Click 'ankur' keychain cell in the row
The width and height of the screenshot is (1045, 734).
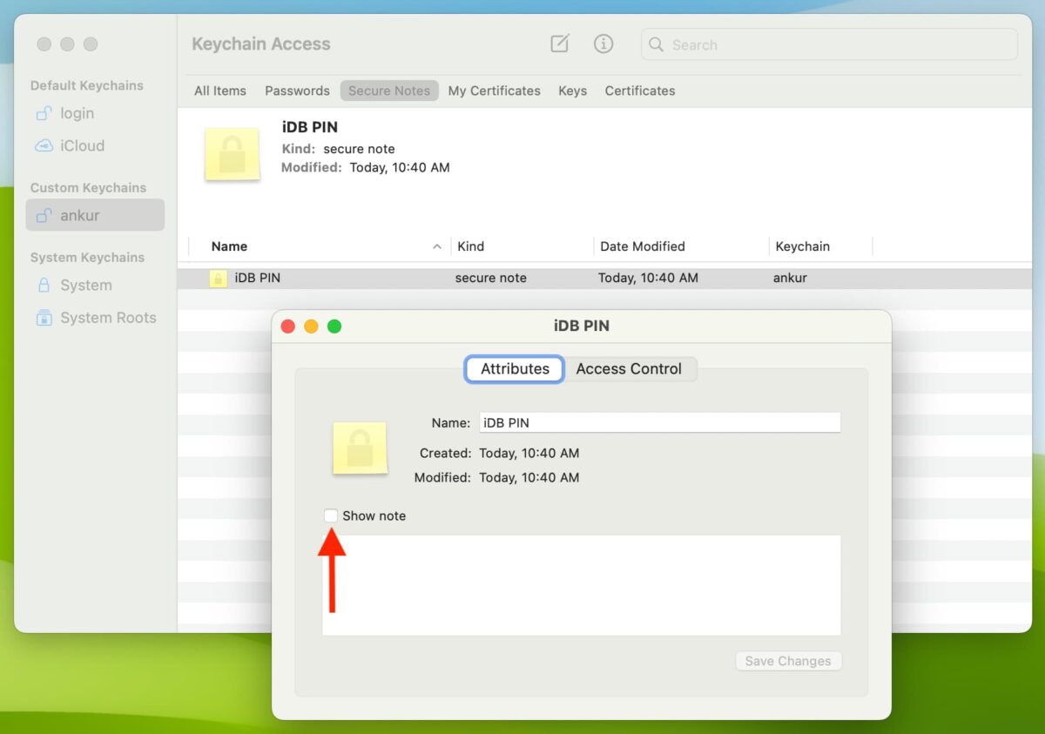tap(792, 279)
